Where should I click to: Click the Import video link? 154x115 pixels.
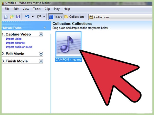pyautogui.click(x=14, y=39)
